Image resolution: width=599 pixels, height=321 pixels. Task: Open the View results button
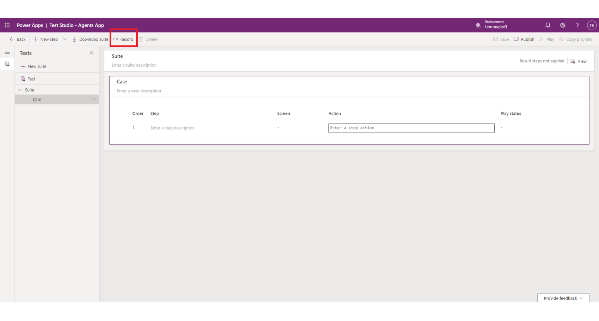[579, 61]
